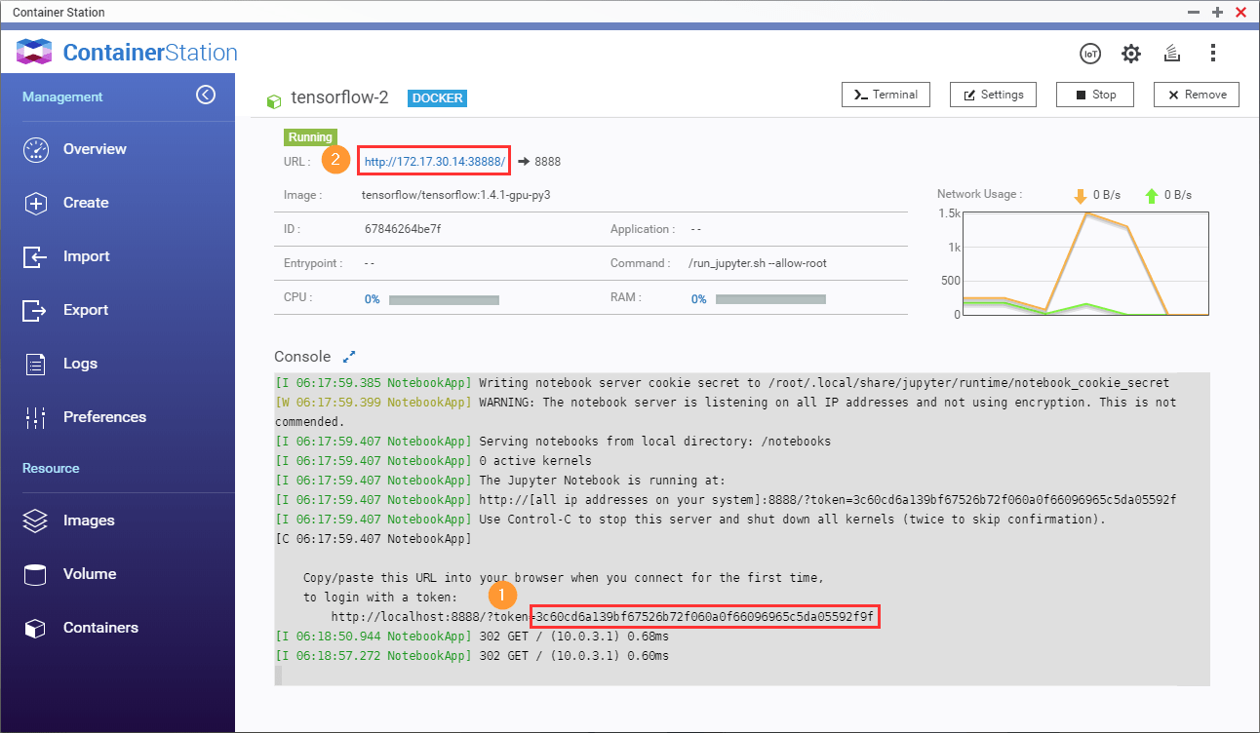The image size is (1260, 733).
Task: Click the CPU usage progress bar
Action: click(x=444, y=299)
